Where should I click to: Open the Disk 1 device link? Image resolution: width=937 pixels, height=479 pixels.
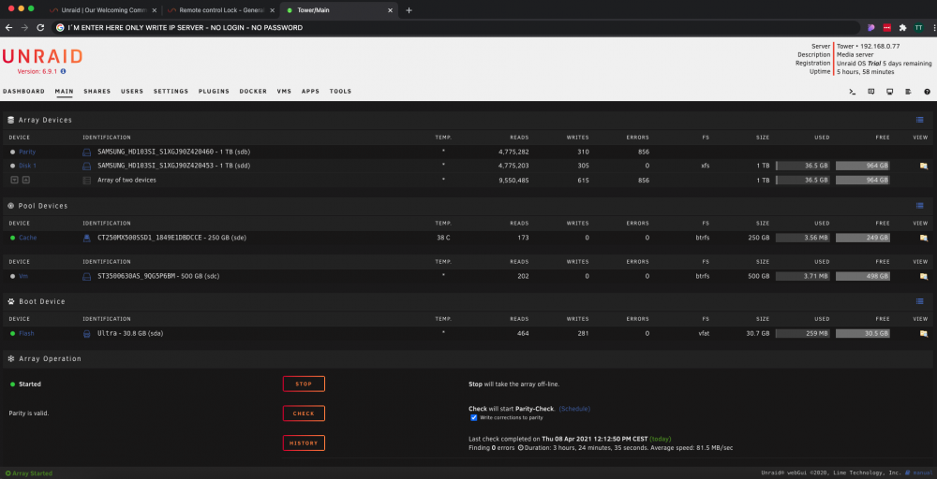[x=27, y=166]
